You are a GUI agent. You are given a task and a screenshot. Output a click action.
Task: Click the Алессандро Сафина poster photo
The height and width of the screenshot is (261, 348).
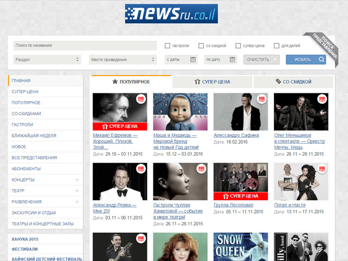[240, 111]
